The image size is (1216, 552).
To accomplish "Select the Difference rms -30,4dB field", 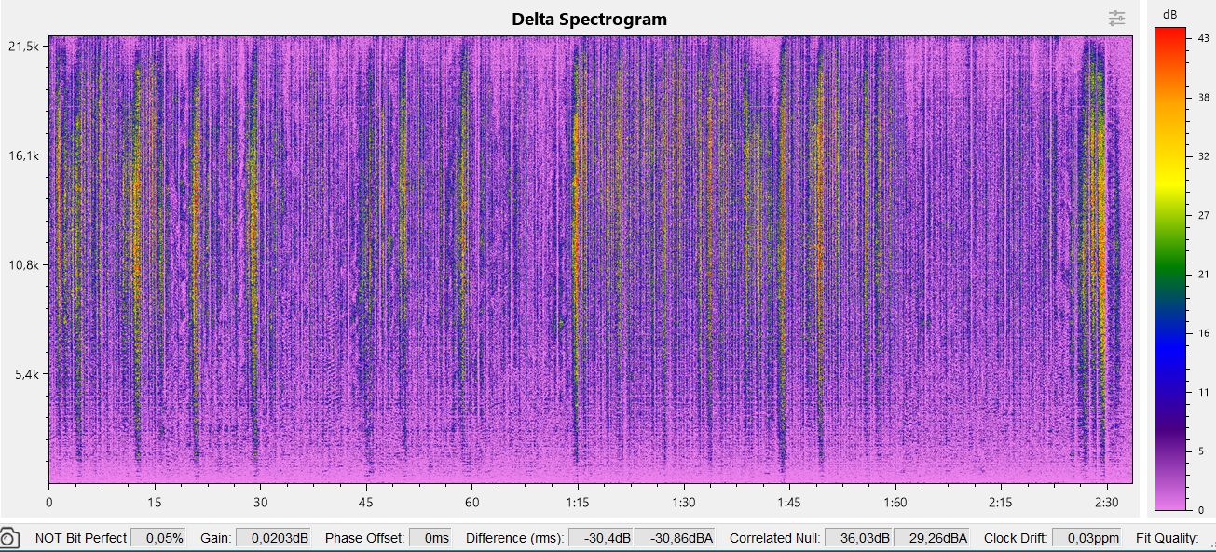I will pyautogui.click(x=601, y=538).
